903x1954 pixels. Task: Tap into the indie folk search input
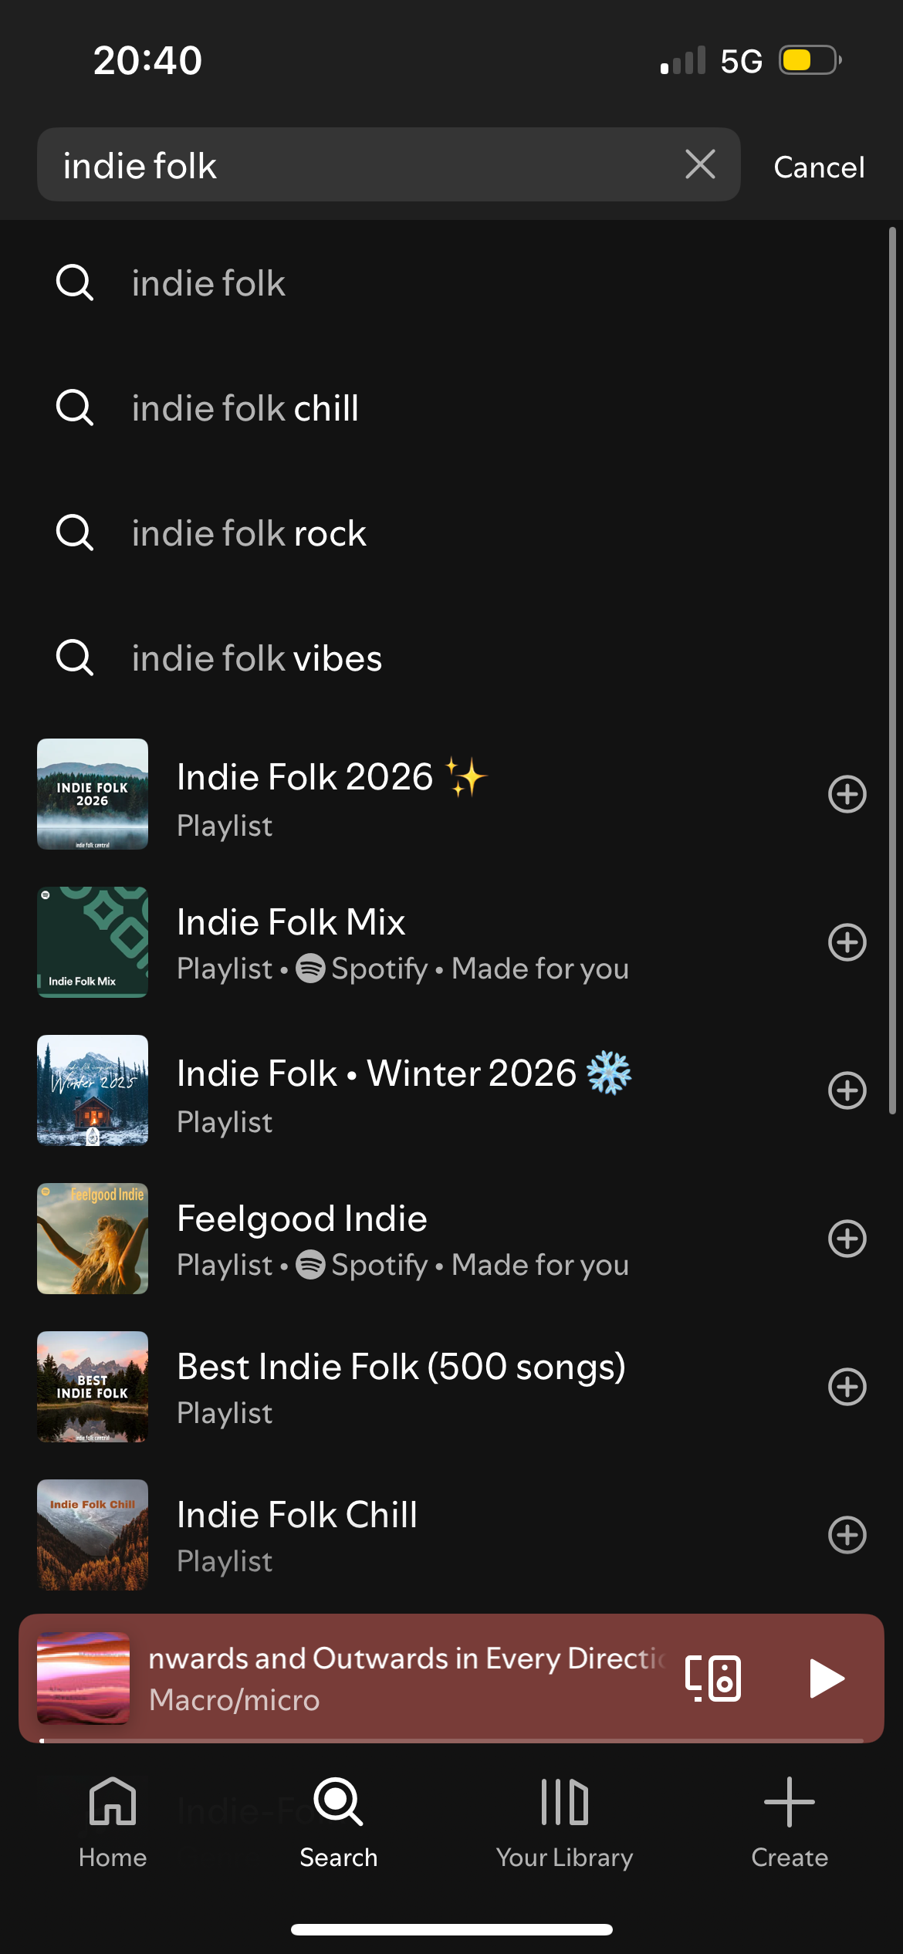point(363,165)
